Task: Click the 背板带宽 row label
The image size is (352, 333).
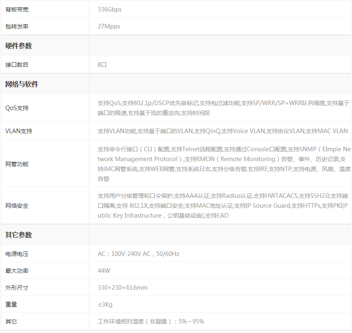Action: [17, 9]
